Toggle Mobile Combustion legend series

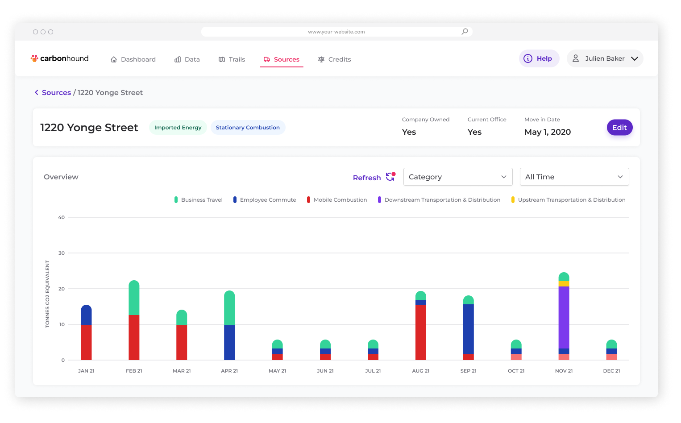coord(337,200)
